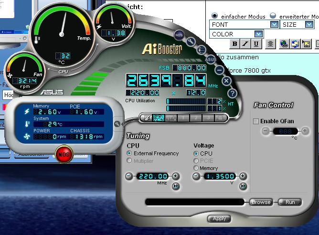Click the black file path field
This screenshot has width=319, height=235.
pyautogui.click(x=197, y=202)
